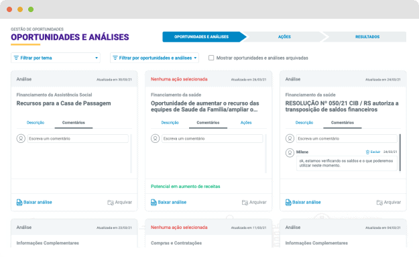Screen dimensions: 419x257
Task: Click Compras e Contratações label
Action: click(176, 243)
